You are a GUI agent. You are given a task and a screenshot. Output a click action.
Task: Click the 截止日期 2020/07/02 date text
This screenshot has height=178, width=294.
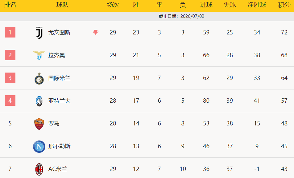(181, 16)
